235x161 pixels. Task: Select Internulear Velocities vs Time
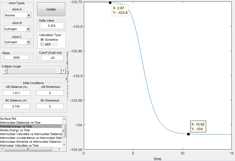click(31, 145)
